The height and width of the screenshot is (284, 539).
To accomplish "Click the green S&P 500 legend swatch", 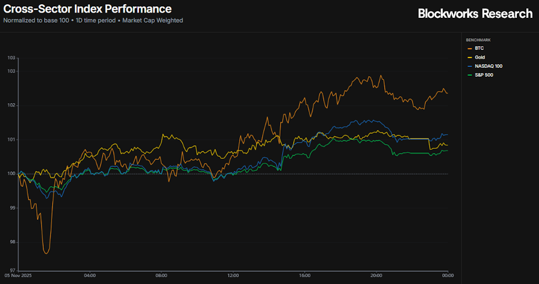I will (470, 75).
